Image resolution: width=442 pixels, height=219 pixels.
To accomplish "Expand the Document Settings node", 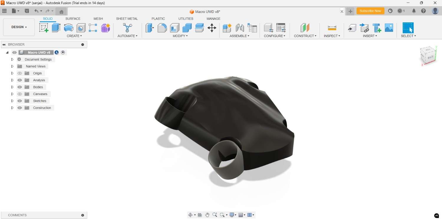I will [12, 59].
